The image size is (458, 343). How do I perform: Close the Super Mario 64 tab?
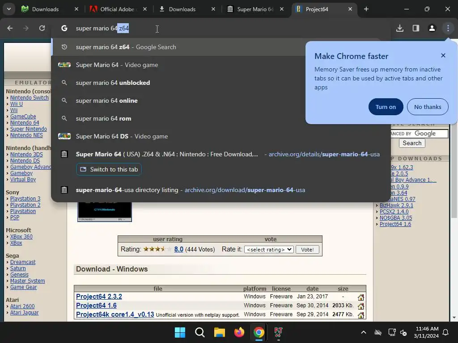[x=282, y=9]
